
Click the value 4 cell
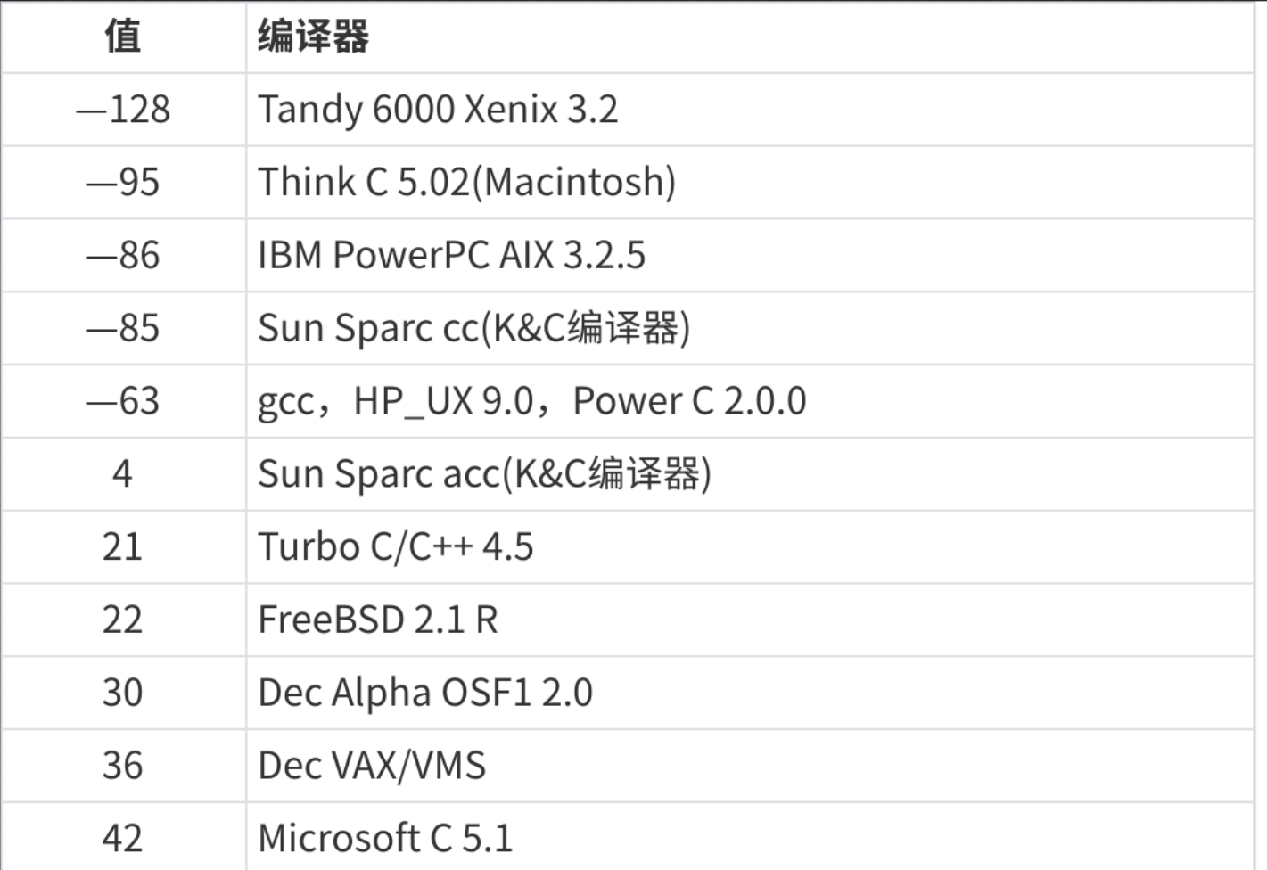click(x=123, y=474)
